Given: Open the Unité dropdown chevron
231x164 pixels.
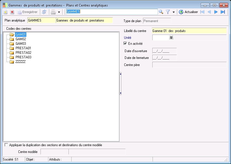Looking at the screenshot, I should point(171,37).
